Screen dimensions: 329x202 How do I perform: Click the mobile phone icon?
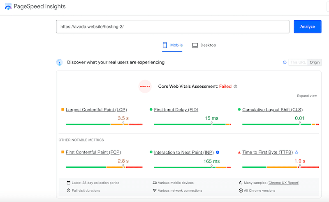pos(165,45)
